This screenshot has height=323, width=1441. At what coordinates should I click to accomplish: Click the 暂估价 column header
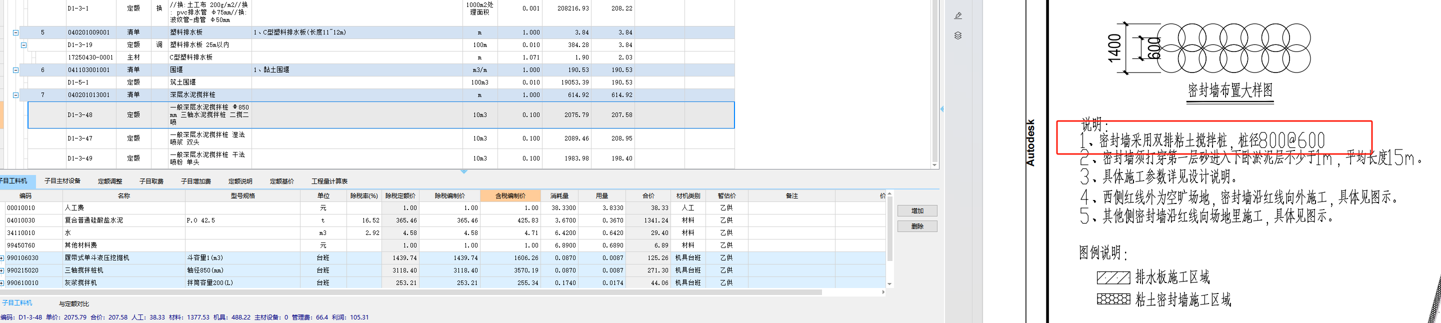(726, 196)
